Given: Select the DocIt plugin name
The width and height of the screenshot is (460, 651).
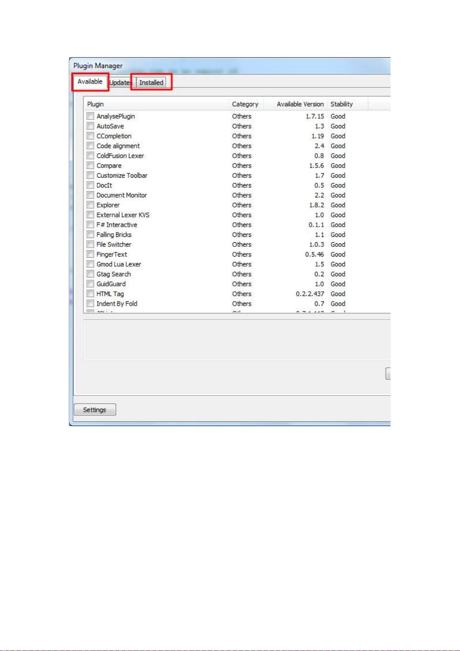Looking at the screenshot, I should (104, 185).
